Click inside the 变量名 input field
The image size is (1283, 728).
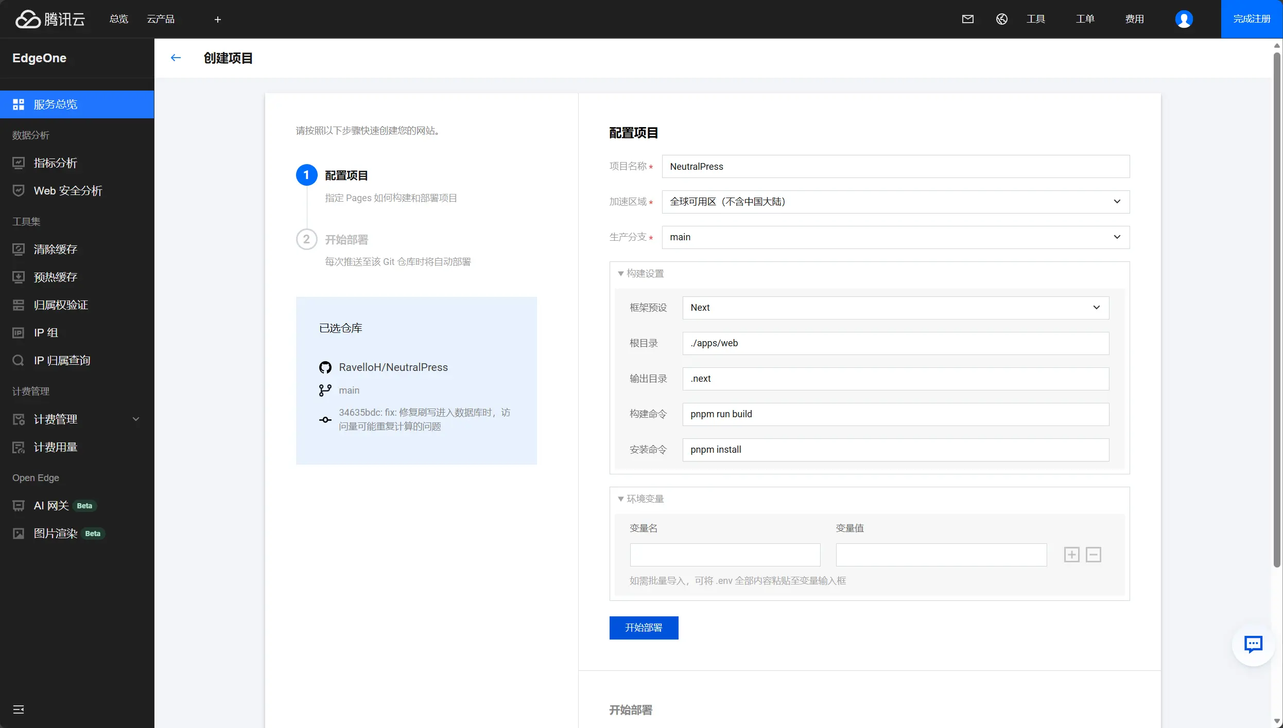724,555
